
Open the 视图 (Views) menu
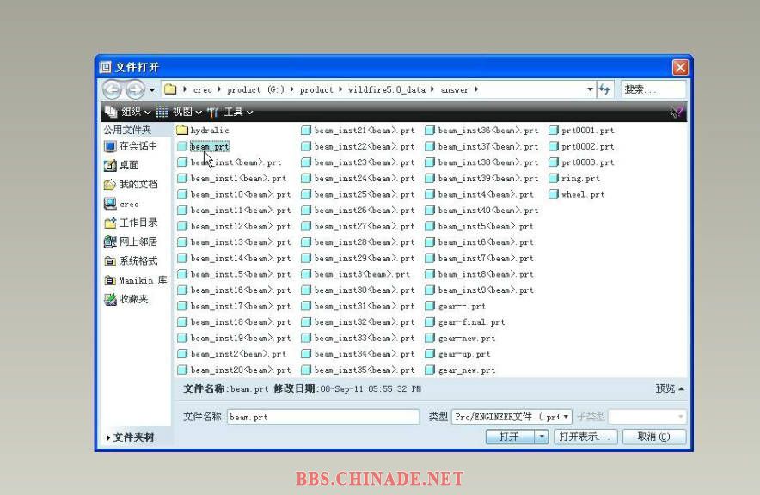pos(179,112)
